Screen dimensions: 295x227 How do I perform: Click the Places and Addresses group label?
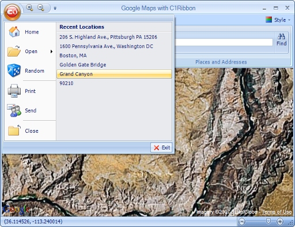[x=221, y=62]
